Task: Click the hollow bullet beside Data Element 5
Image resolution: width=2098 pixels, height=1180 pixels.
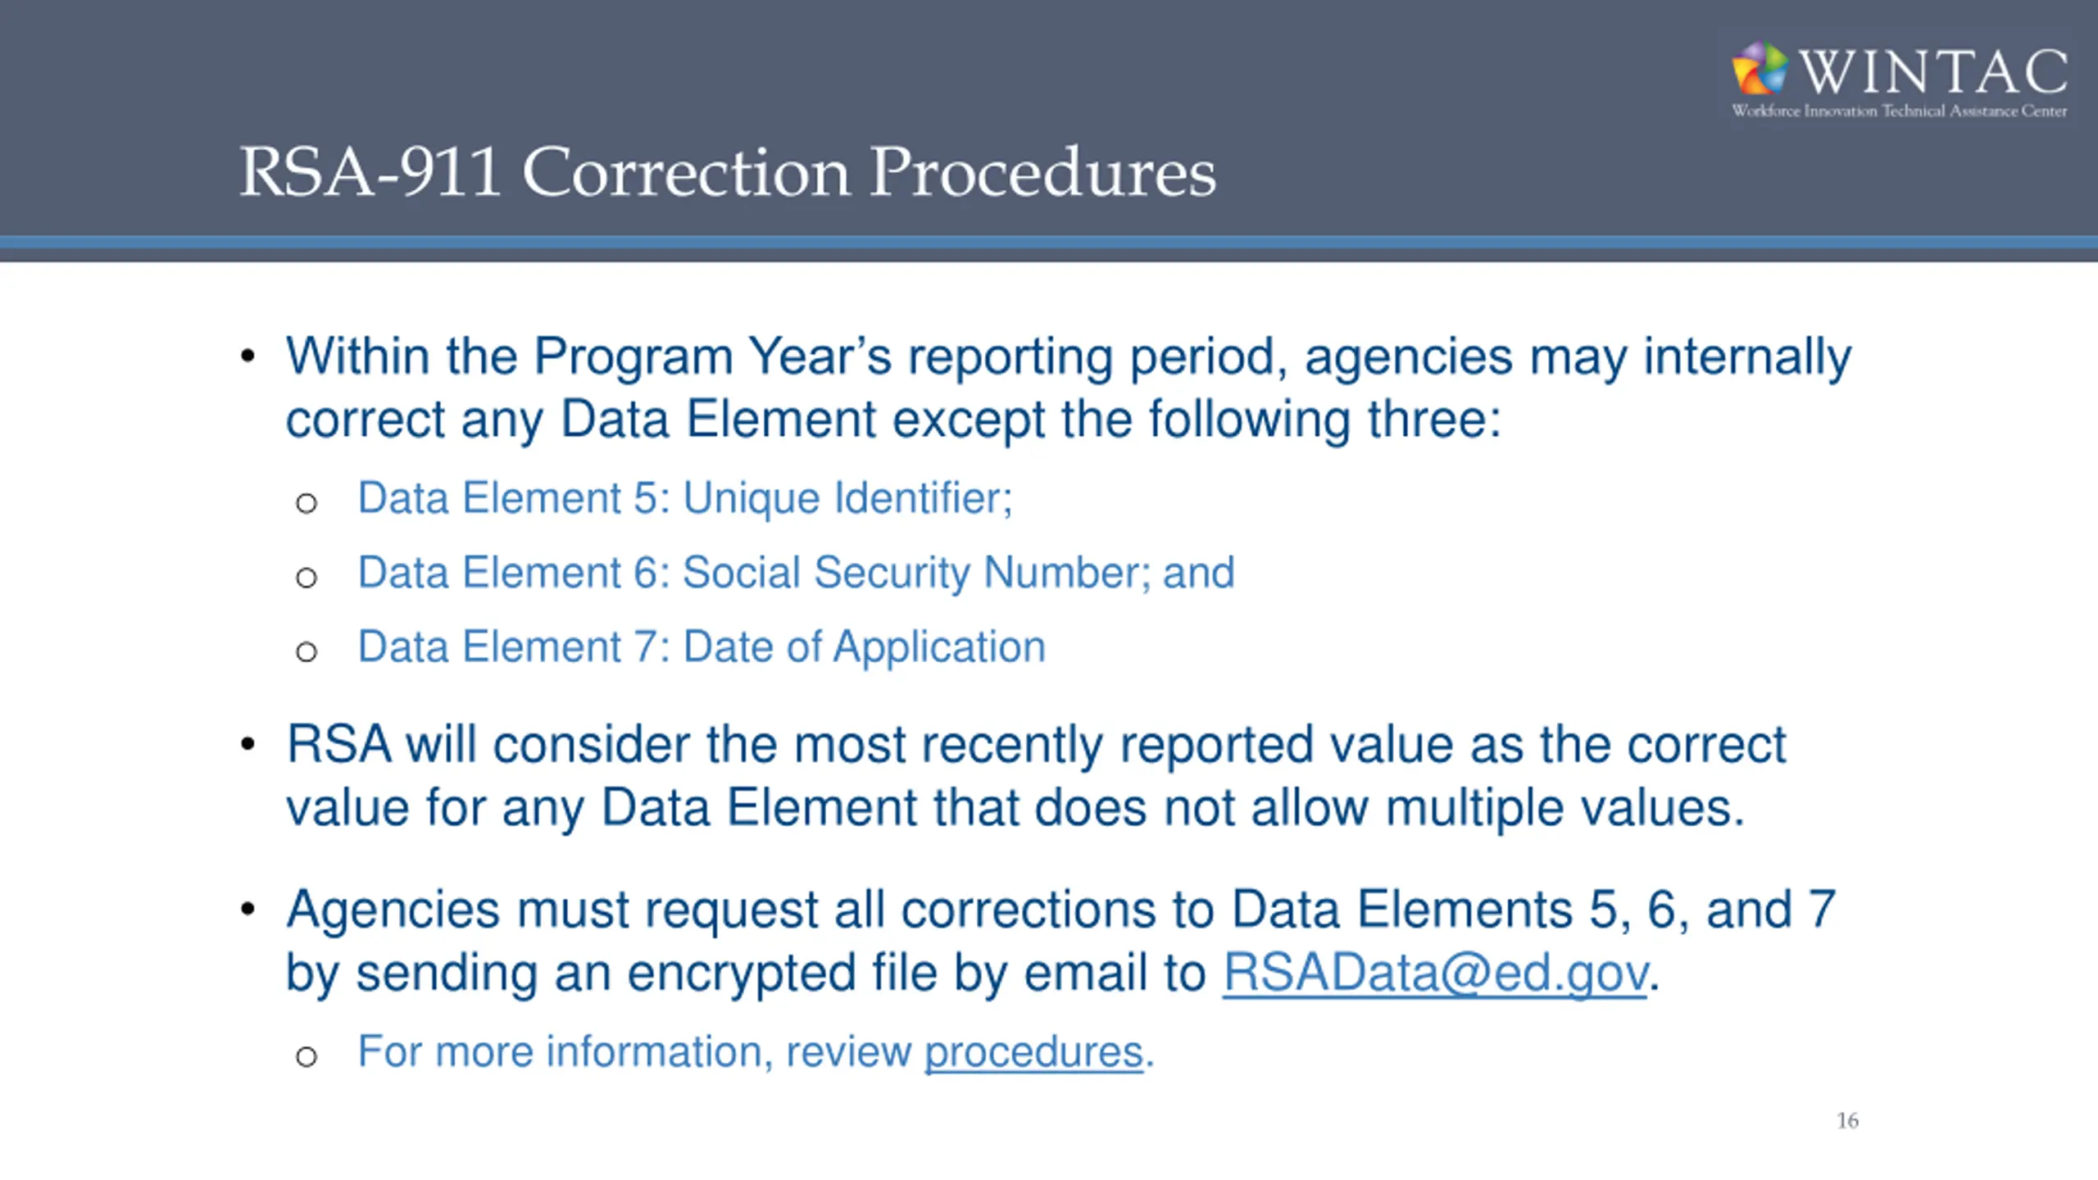Action: tap(307, 503)
